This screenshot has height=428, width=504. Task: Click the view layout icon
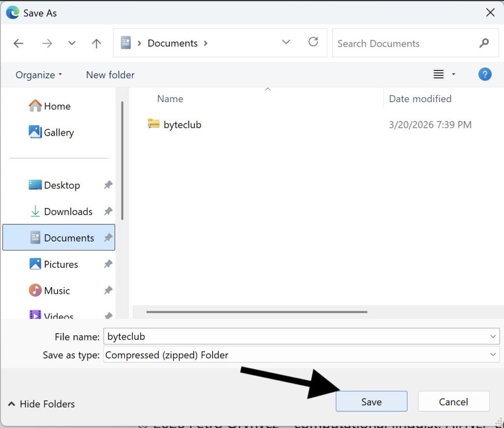tap(439, 74)
